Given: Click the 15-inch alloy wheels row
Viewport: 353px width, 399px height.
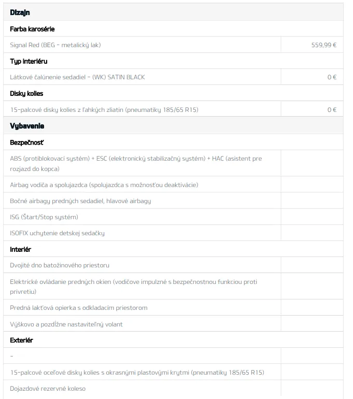Looking at the screenshot, I should click(x=104, y=110).
